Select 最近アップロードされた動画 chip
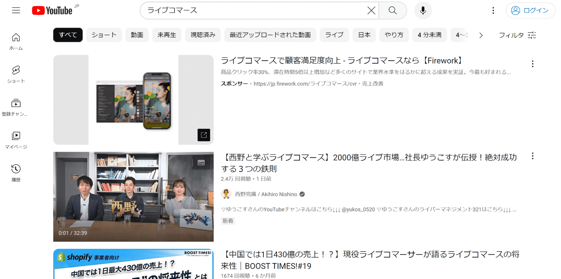Viewport: 561px width, 279px height. [270, 35]
